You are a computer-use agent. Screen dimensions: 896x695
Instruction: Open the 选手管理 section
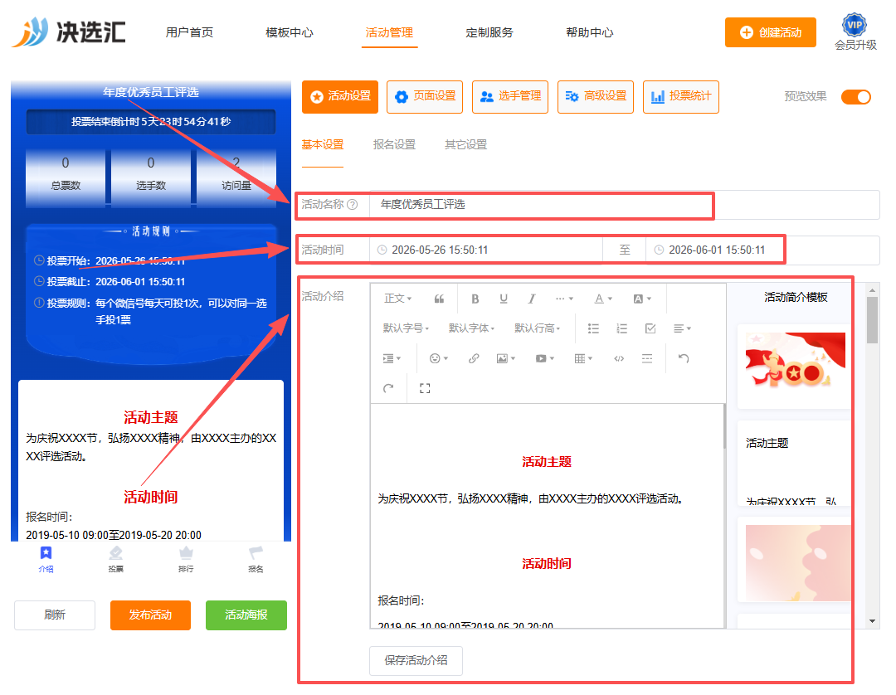510,97
